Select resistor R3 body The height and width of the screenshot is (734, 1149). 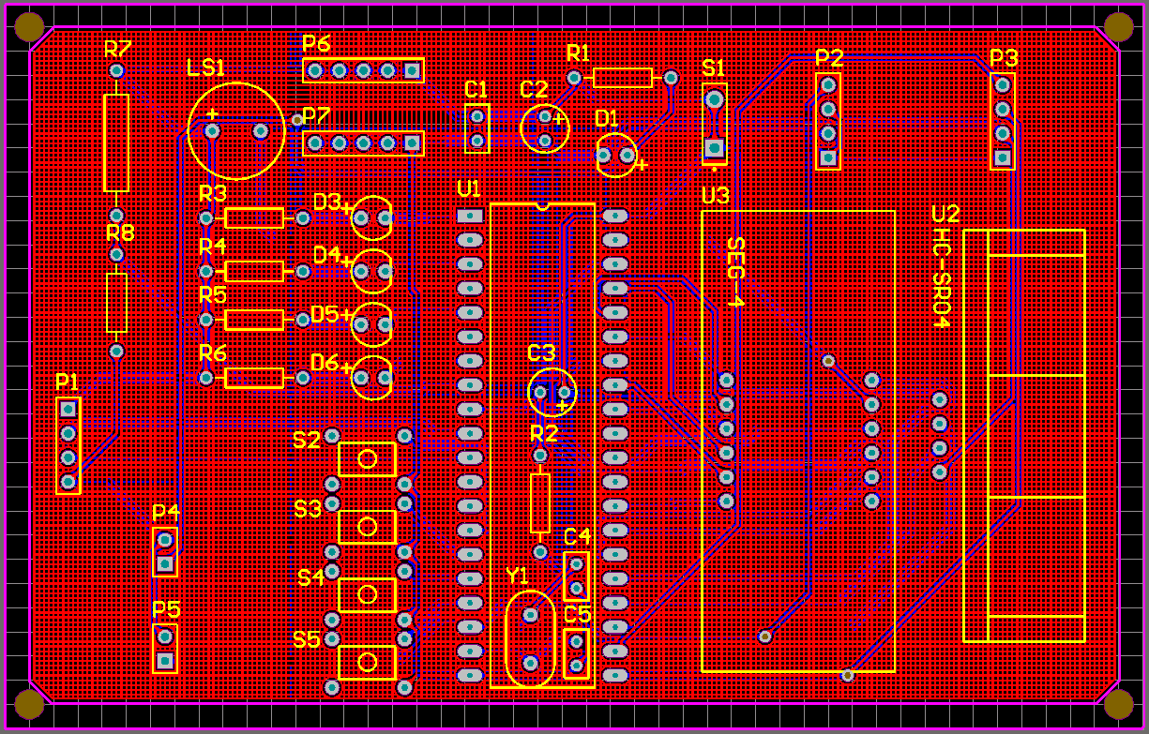pos(254,218)
